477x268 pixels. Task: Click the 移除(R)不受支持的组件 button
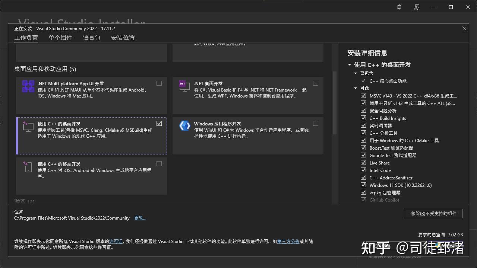point(433,213)
